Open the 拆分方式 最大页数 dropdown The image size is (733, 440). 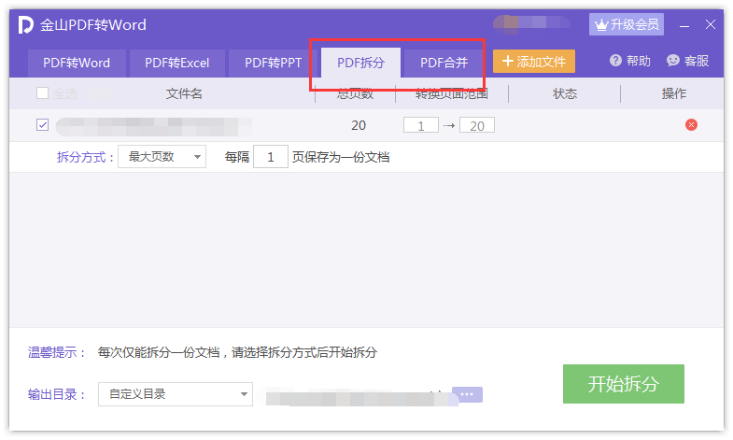162,157
